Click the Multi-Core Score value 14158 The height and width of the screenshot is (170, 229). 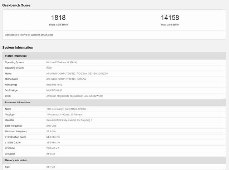[170, 17]
